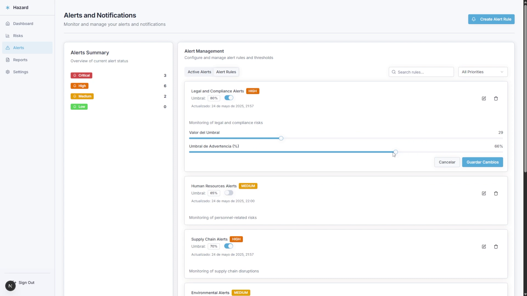Click the Valor del Umbral slider handle
The image size is (527, 296).
coord(281,138)
